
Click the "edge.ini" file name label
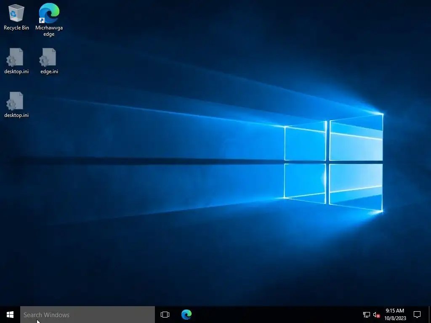pyautogui.click(x=49, y=71)
